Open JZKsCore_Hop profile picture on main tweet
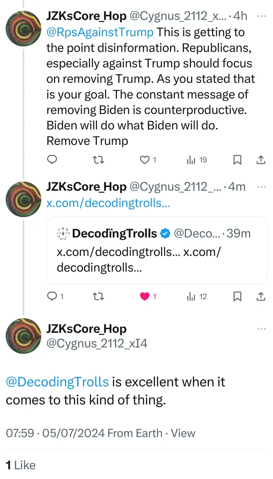 [x=24, y=336]
